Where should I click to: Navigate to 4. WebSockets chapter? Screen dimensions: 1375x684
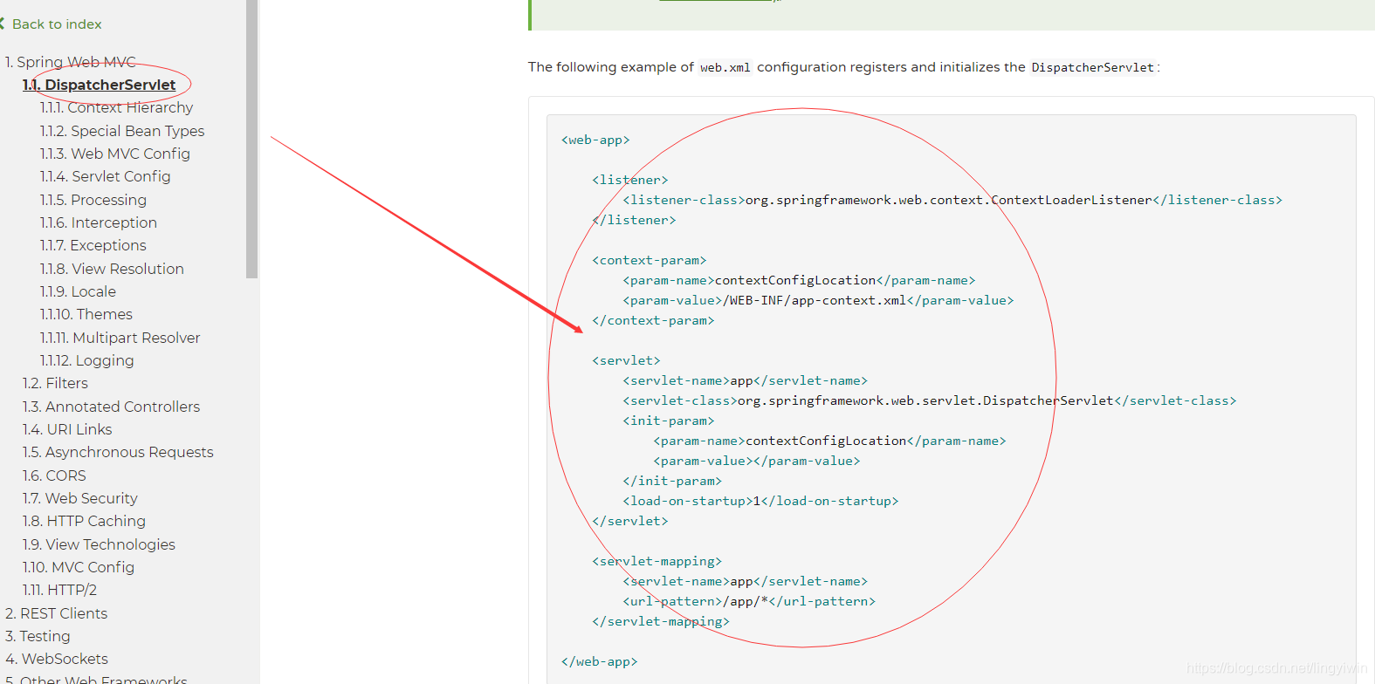[57, 659]
